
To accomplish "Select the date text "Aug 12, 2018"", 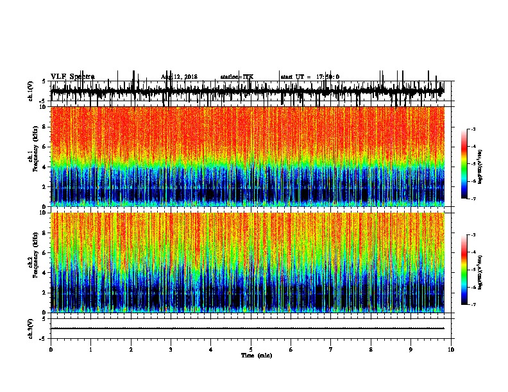I will [179, 77].
